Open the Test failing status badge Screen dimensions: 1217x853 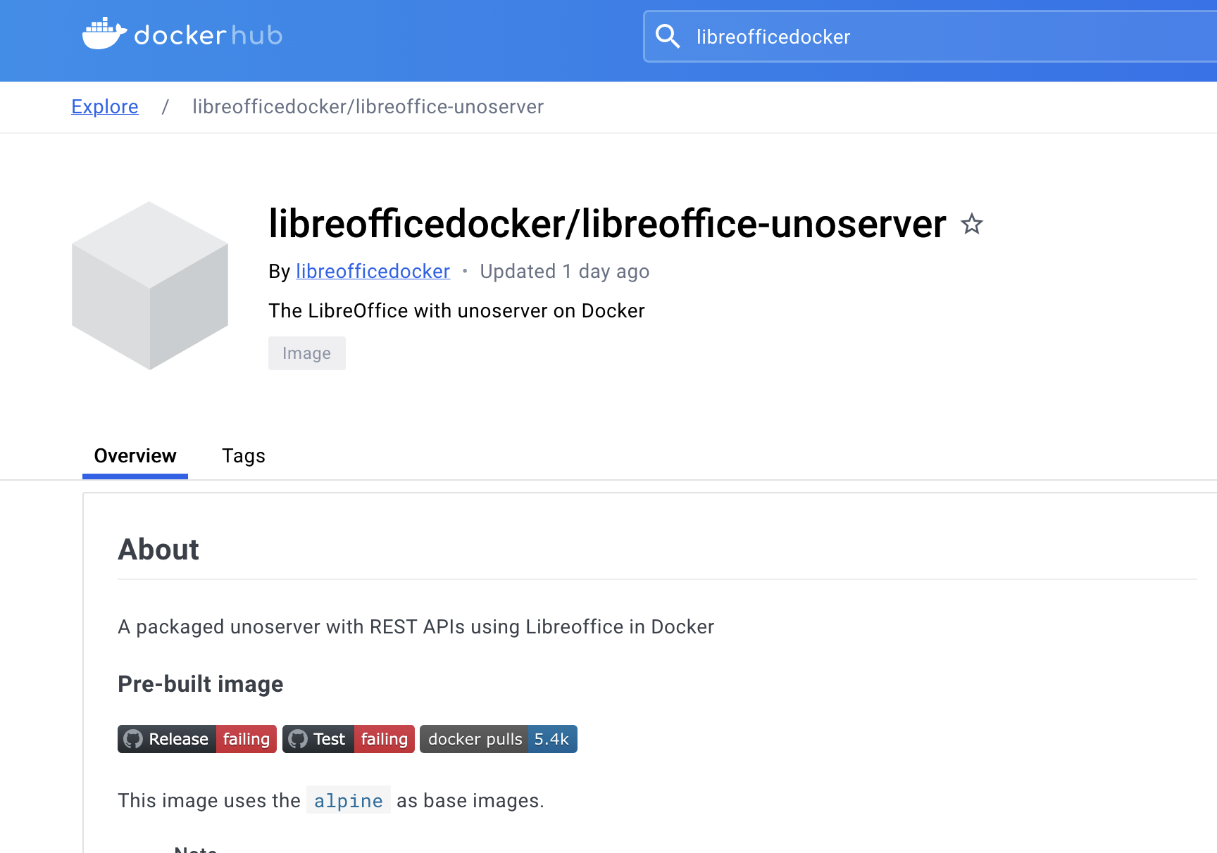(349, 739)
